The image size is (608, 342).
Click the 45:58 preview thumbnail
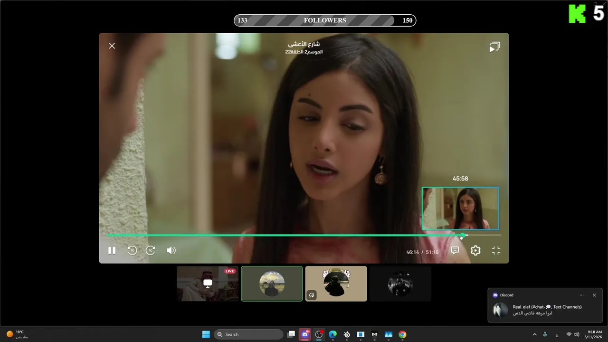point(460,209)
